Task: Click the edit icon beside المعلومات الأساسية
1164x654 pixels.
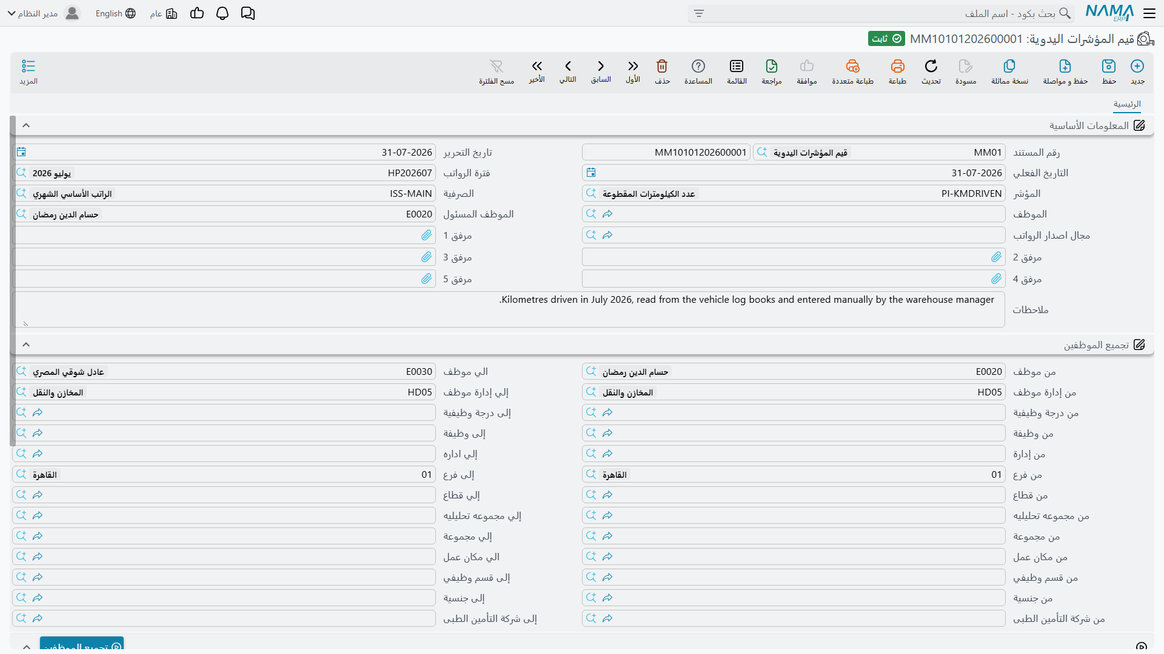Action: [1140, 125]
